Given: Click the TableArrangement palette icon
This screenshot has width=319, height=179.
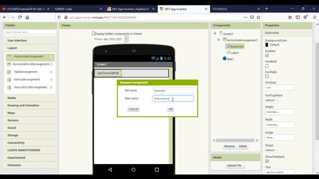Looking at the screenshot, I should [9, 72].
